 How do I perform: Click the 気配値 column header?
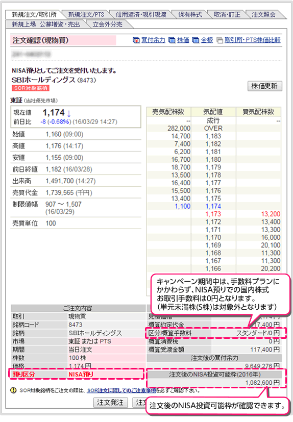tap(213, 112)
